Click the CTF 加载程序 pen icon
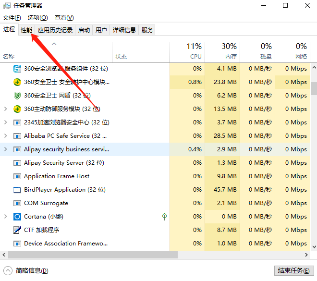Viewport: 317px width, 281px height. pyautogui.click(x=17, y=230)
